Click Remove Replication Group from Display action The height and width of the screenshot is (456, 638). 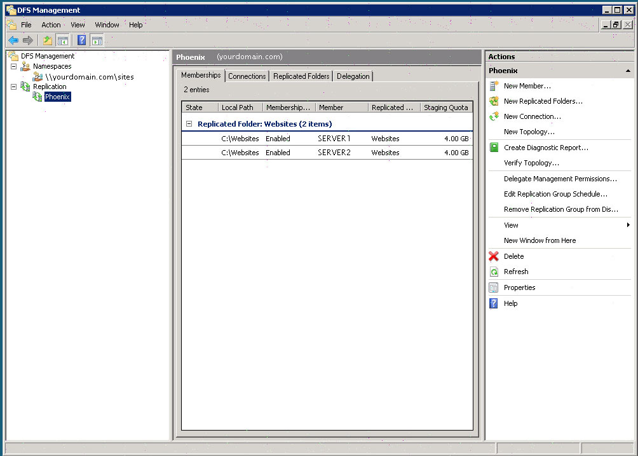point(561,209)
